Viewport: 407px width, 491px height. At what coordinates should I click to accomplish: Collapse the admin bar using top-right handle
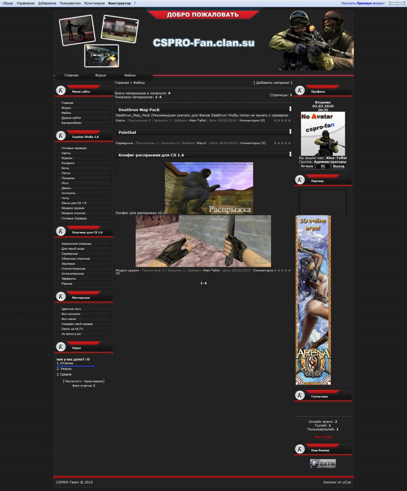click(397, 3)
